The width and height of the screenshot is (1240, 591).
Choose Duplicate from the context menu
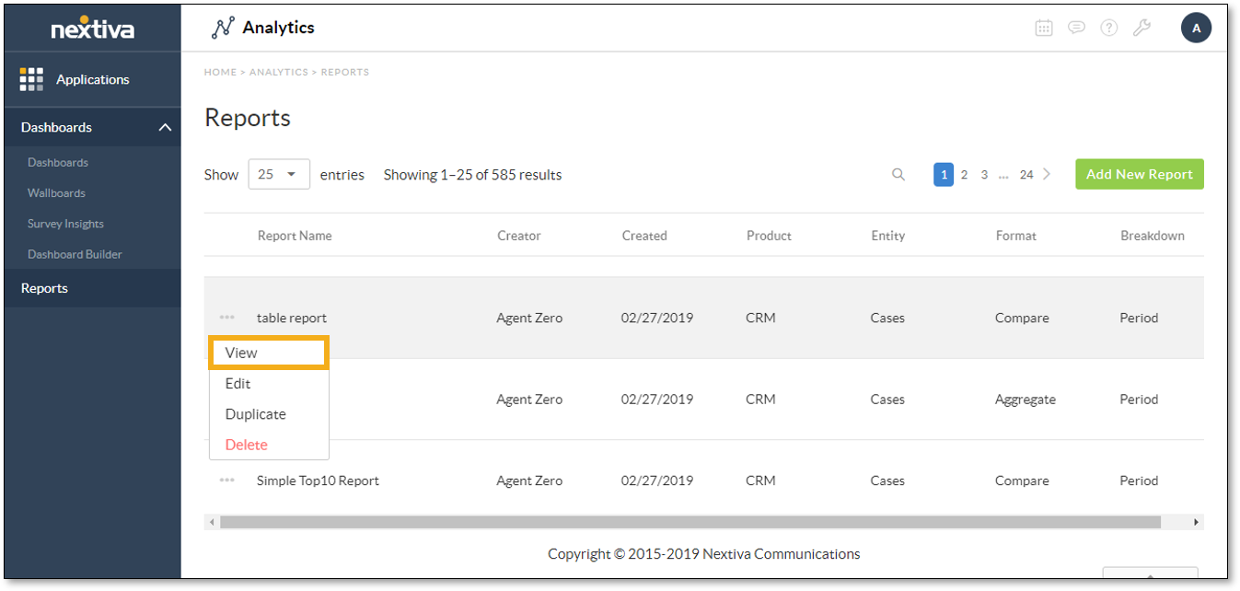click(x=255, y=413)
